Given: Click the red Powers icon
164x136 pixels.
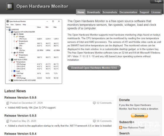Looking at the screenshot, I should coord(15,76).
